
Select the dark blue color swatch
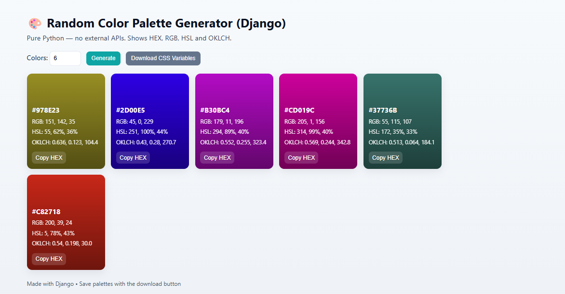click(x=150, y=89)
